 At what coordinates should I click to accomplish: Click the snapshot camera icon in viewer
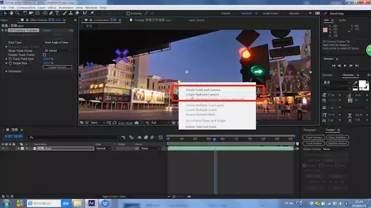tap(137, 123)
